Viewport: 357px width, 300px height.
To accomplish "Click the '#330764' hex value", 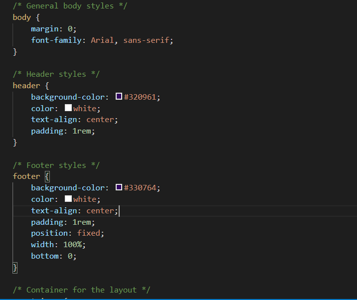I will pyautogui.click(x=140, y=188).
